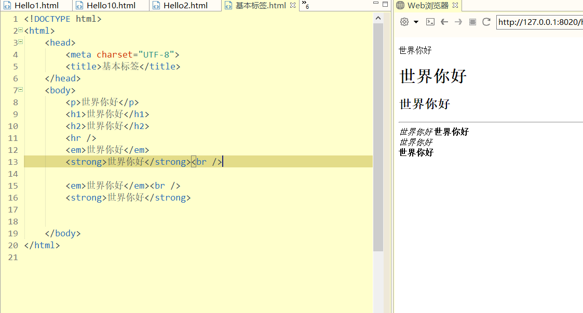The width and height of the screenshot is (583, 313).
Task: Focus the browser URL address field
Action: click(539, 22)
